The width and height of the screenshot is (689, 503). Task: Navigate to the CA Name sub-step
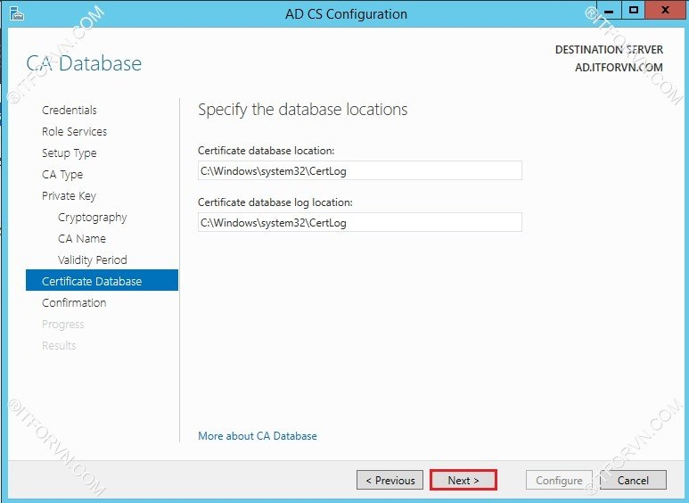click(x=82, y=239)
